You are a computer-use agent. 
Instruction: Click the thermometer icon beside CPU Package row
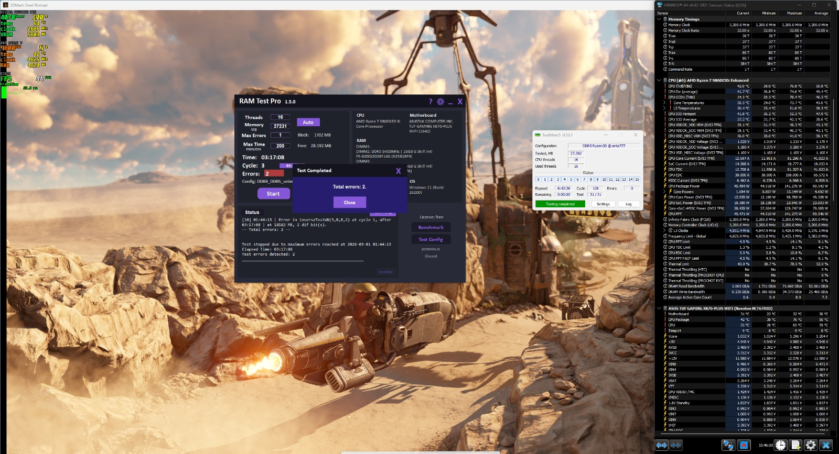[665, 319]
